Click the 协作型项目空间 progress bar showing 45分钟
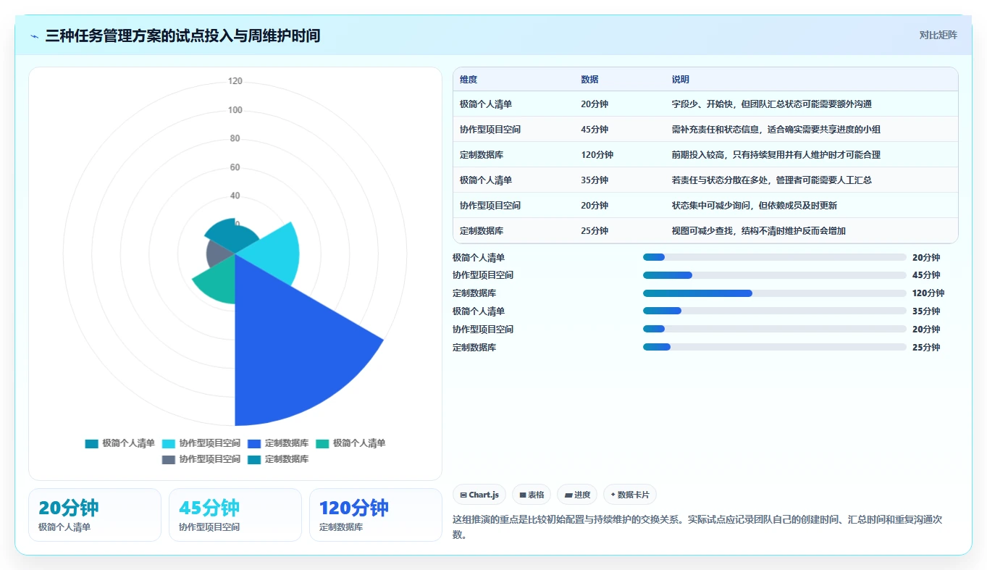Screen dimensions: 987x570 [775, 275]
